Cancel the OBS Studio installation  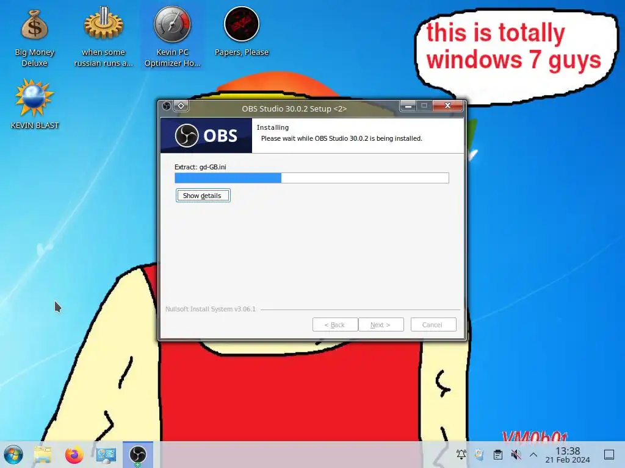coord(433,325)
